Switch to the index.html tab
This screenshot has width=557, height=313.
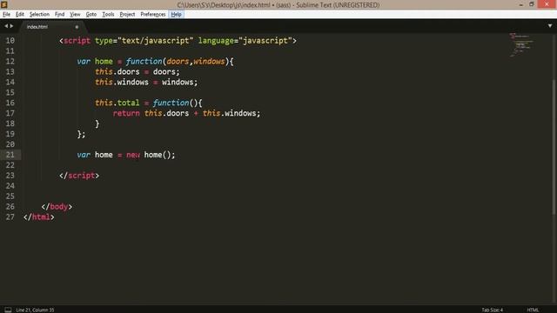(37, 27)
